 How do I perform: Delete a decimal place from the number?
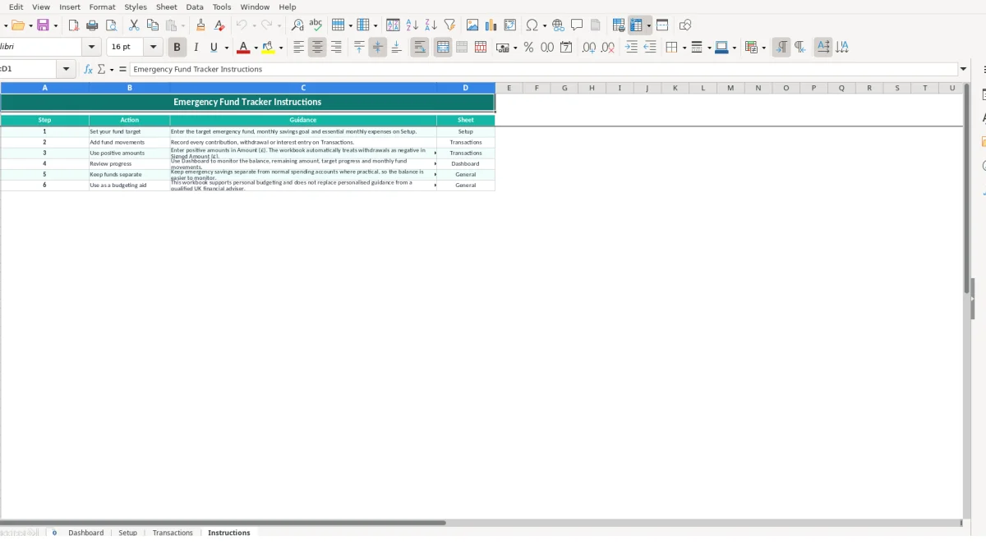[x=608, y=48]
